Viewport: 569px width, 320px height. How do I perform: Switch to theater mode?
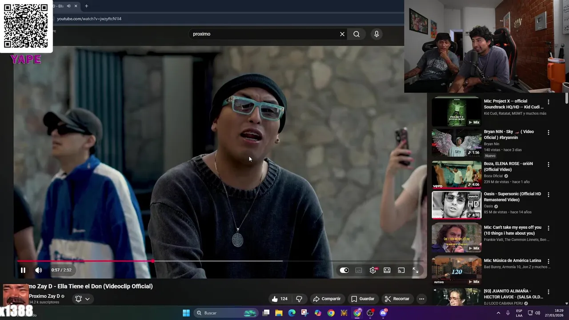coord(387,270)
